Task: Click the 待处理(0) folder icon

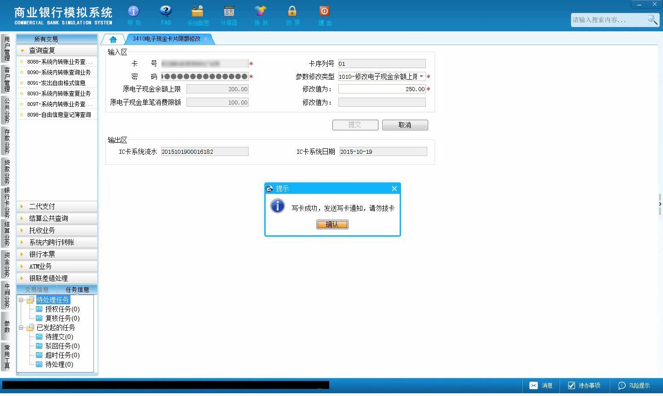Action: (x=39, y=364)
